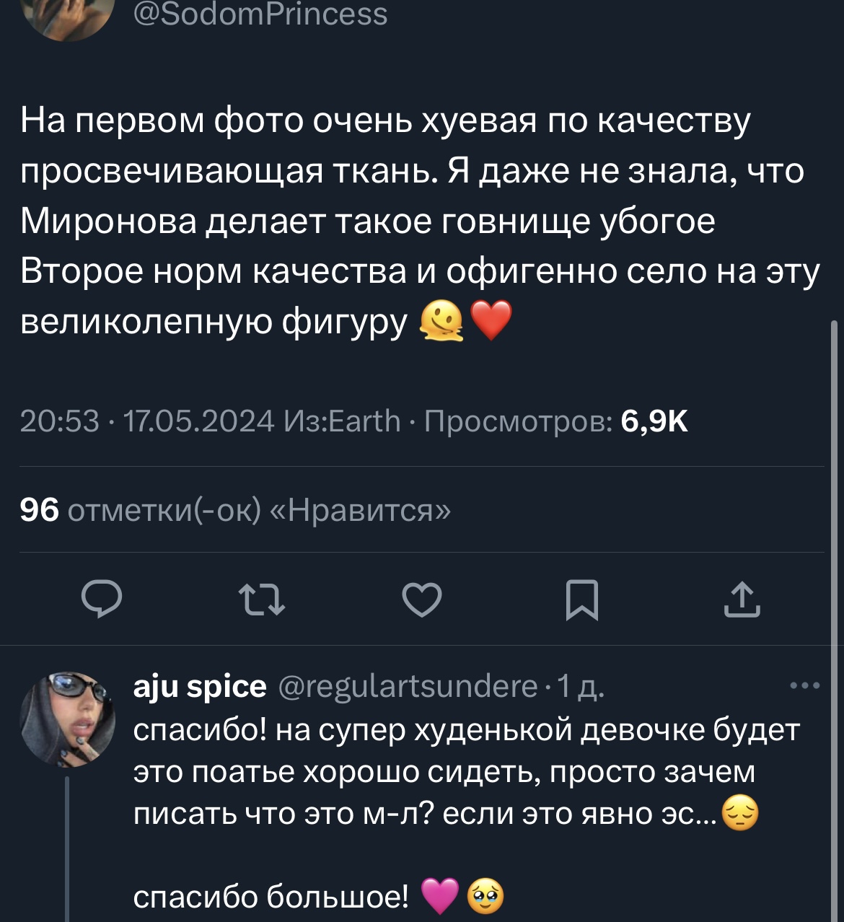Tap the Из:Earth location label

[342, 421]
